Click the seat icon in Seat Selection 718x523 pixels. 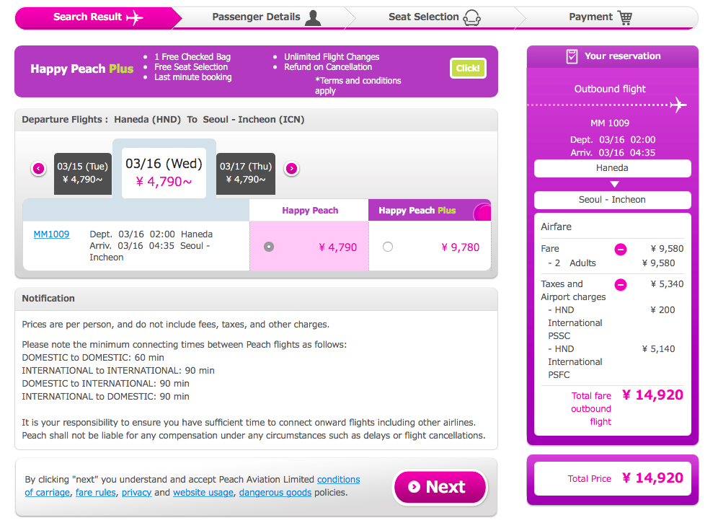[471, 17]
